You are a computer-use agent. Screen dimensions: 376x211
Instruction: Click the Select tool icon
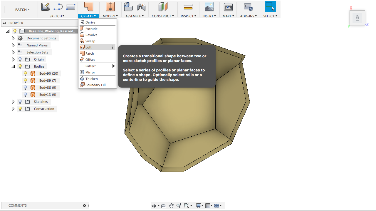(x=270, y=6)
